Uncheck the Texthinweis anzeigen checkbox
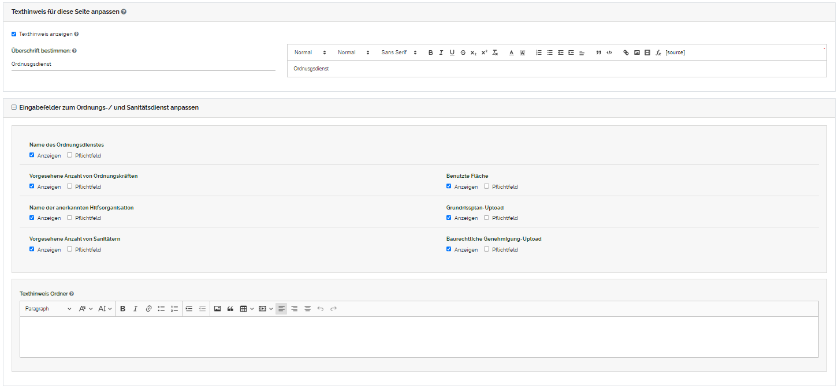838x389 pixels. pos(14,34)
